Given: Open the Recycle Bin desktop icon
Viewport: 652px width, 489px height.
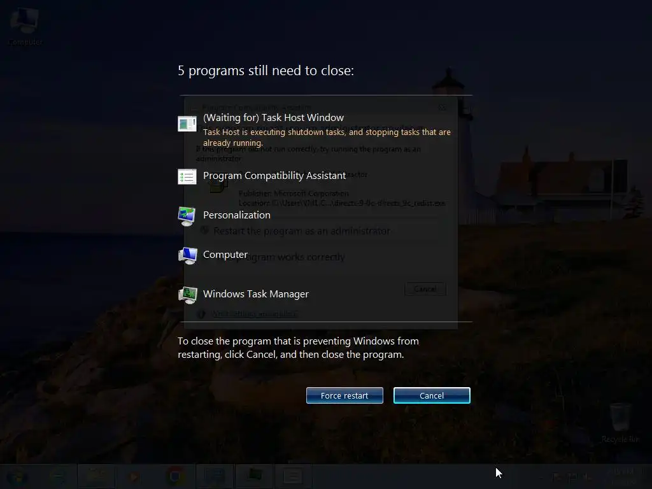Looking at the screenshot, I should click(620, 423).
